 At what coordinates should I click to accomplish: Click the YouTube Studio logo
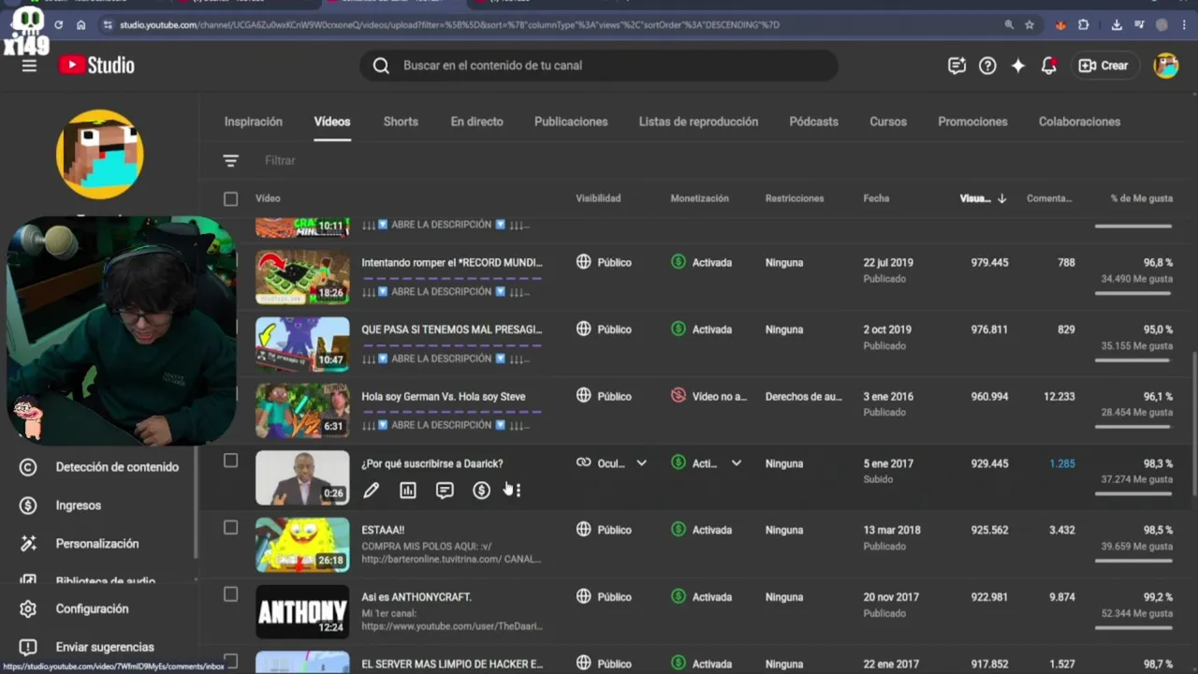tap(96, 66)
